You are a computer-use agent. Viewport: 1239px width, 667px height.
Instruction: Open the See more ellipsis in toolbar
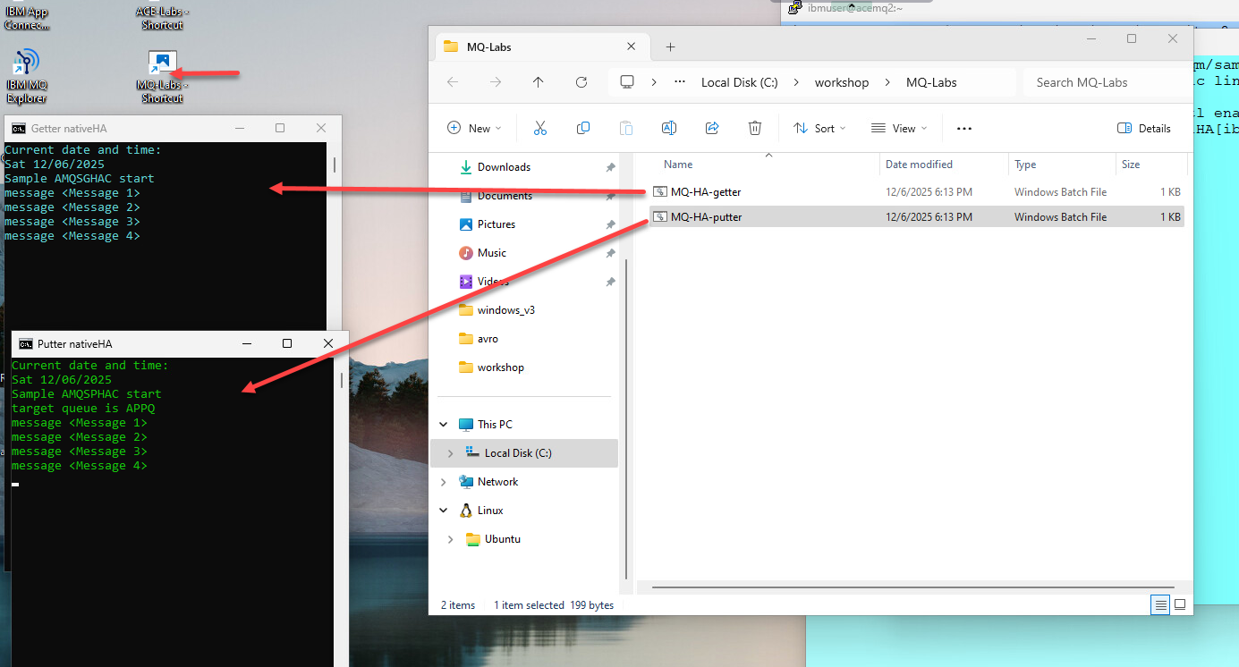pyautogui.click(x=963, y=128)
